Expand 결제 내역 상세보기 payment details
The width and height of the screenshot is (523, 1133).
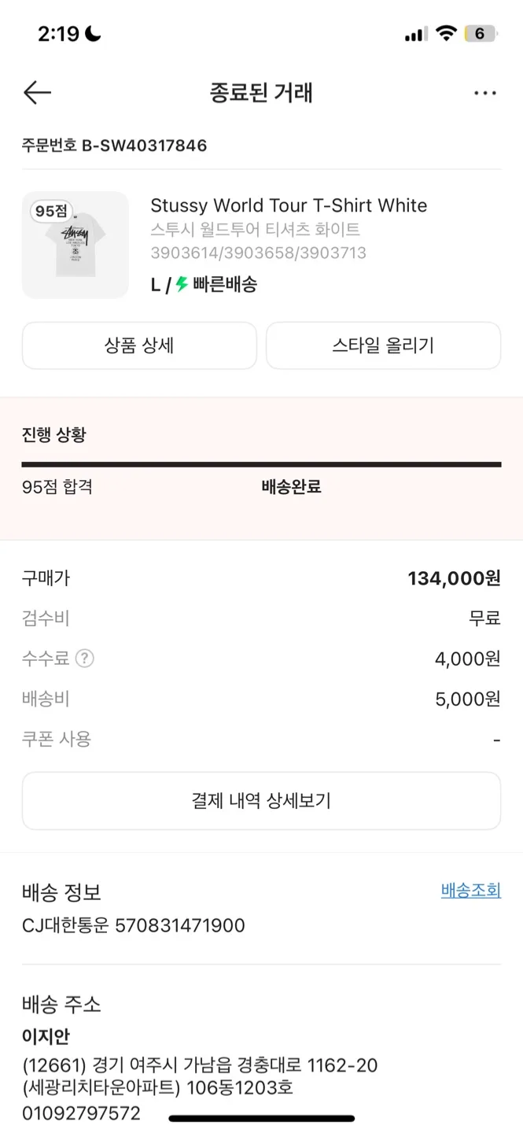point(261,801)
